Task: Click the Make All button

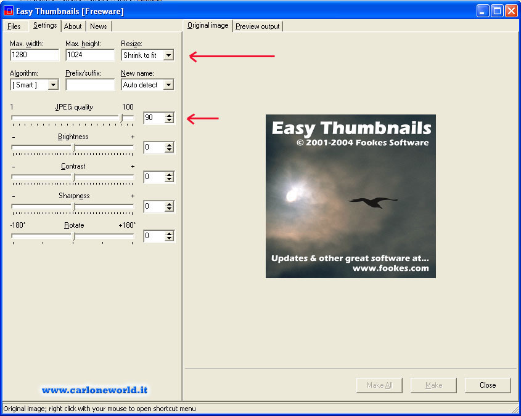Action: (379, 385)
